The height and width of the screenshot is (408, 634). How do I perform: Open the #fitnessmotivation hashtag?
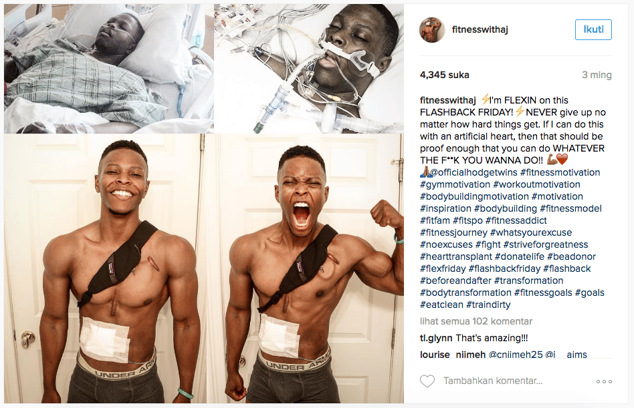pyautogui.click(x=560, y=172)
